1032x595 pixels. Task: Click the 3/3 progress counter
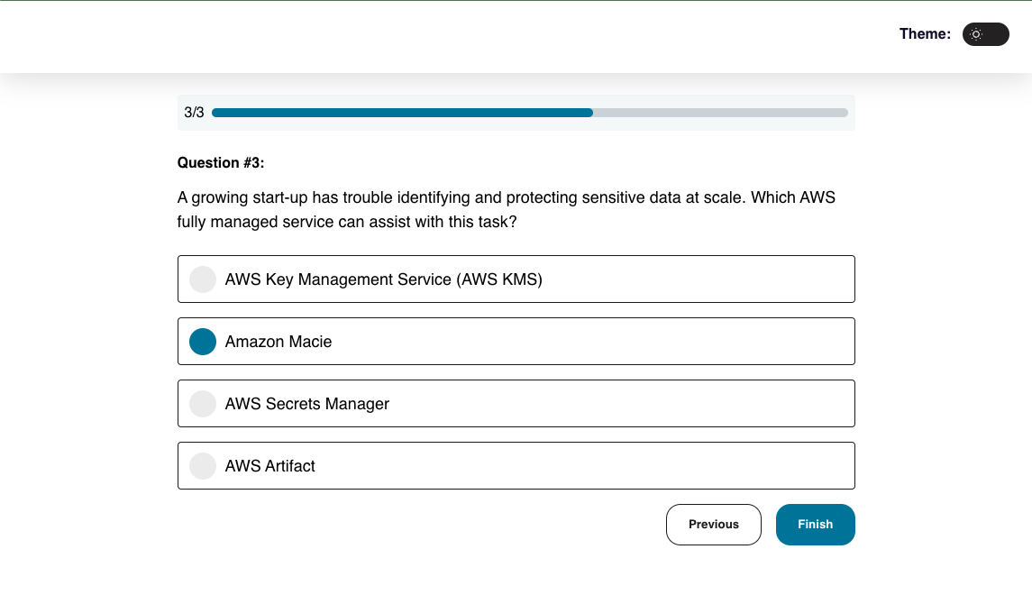pos(194,113)
